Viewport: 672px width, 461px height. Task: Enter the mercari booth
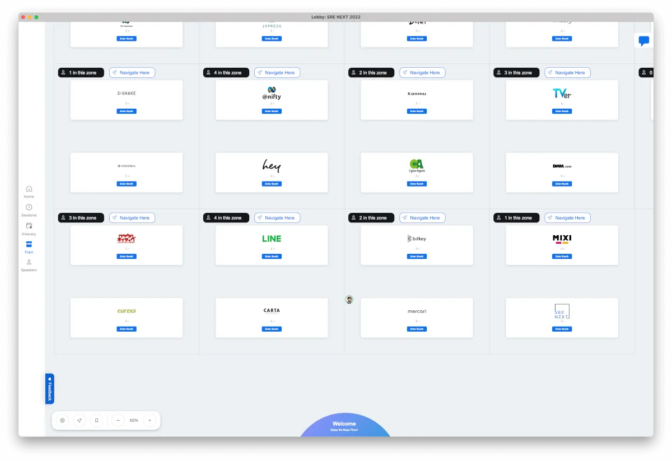coord(417,329)
